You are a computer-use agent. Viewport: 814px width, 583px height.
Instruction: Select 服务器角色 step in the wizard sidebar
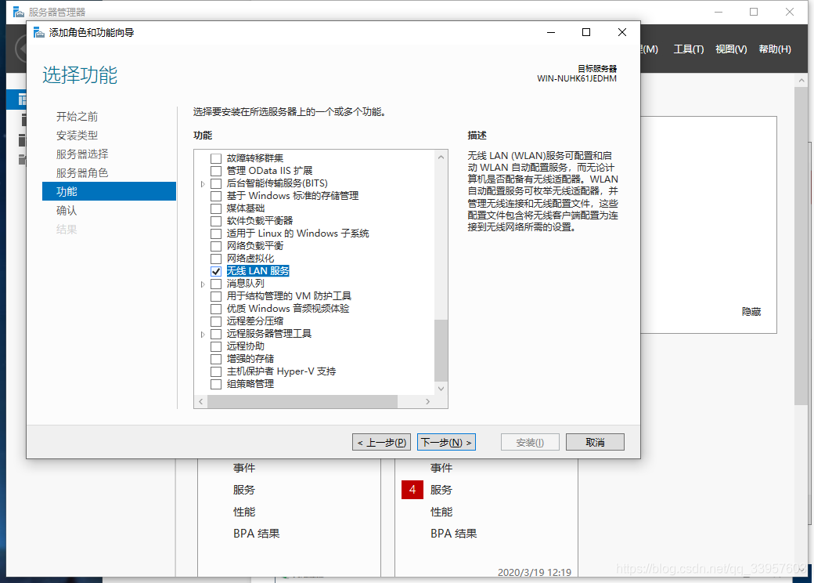(x=82, y=172)
